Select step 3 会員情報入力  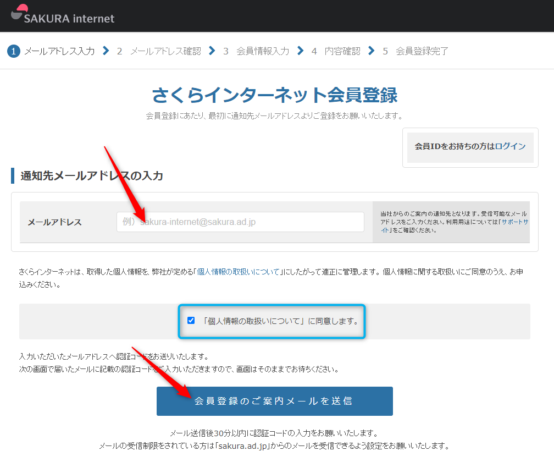point(256,51)
